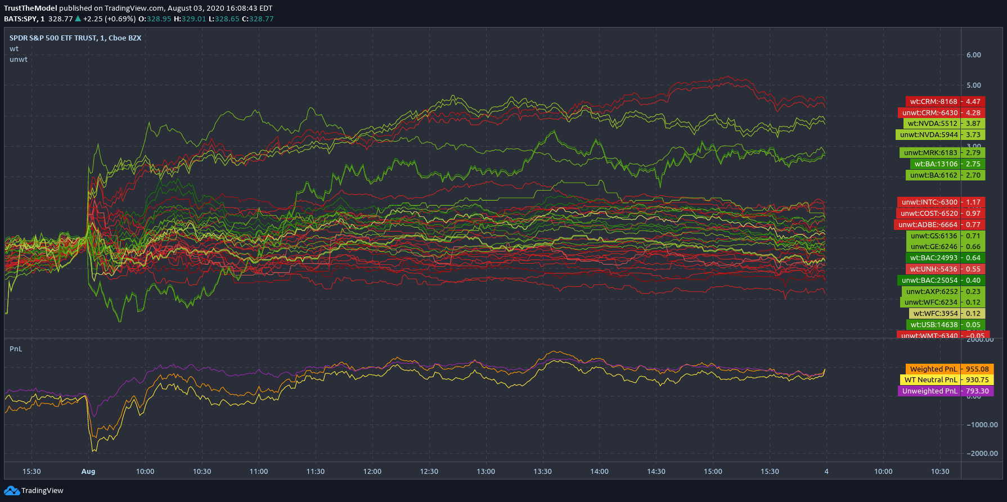The width and height of the screenshot is (1007, 502).
Task: Click the first 15:30 time axis label
Action: click(32, 472)
